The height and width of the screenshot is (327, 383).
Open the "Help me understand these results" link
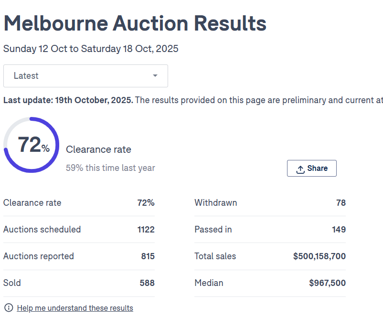(x=75, y=308)
